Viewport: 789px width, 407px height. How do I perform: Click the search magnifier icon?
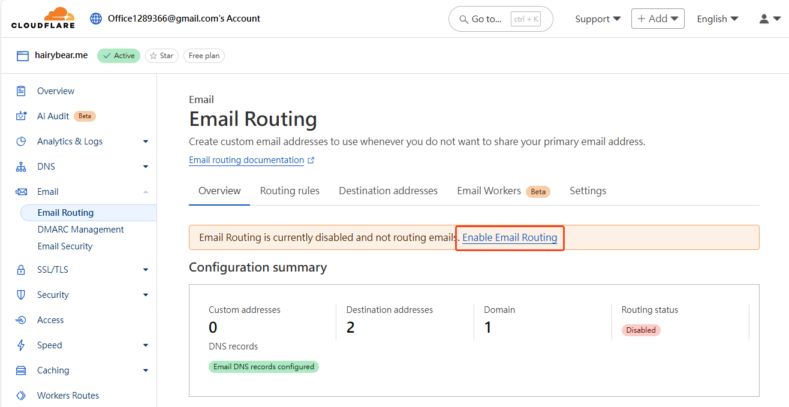(x=463, y=19)
